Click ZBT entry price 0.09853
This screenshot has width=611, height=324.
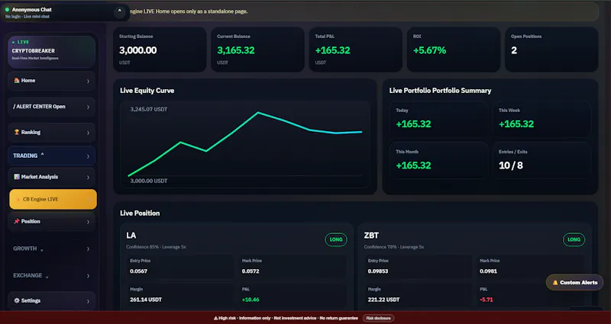click(378, 271)
